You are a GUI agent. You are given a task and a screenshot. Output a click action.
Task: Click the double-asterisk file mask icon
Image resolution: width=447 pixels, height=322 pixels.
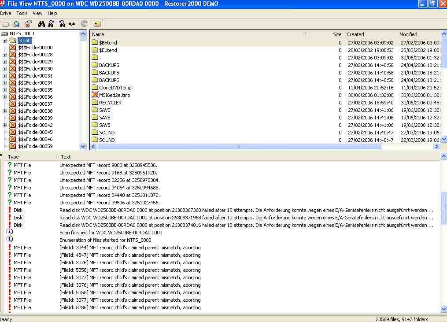[72, 24]
